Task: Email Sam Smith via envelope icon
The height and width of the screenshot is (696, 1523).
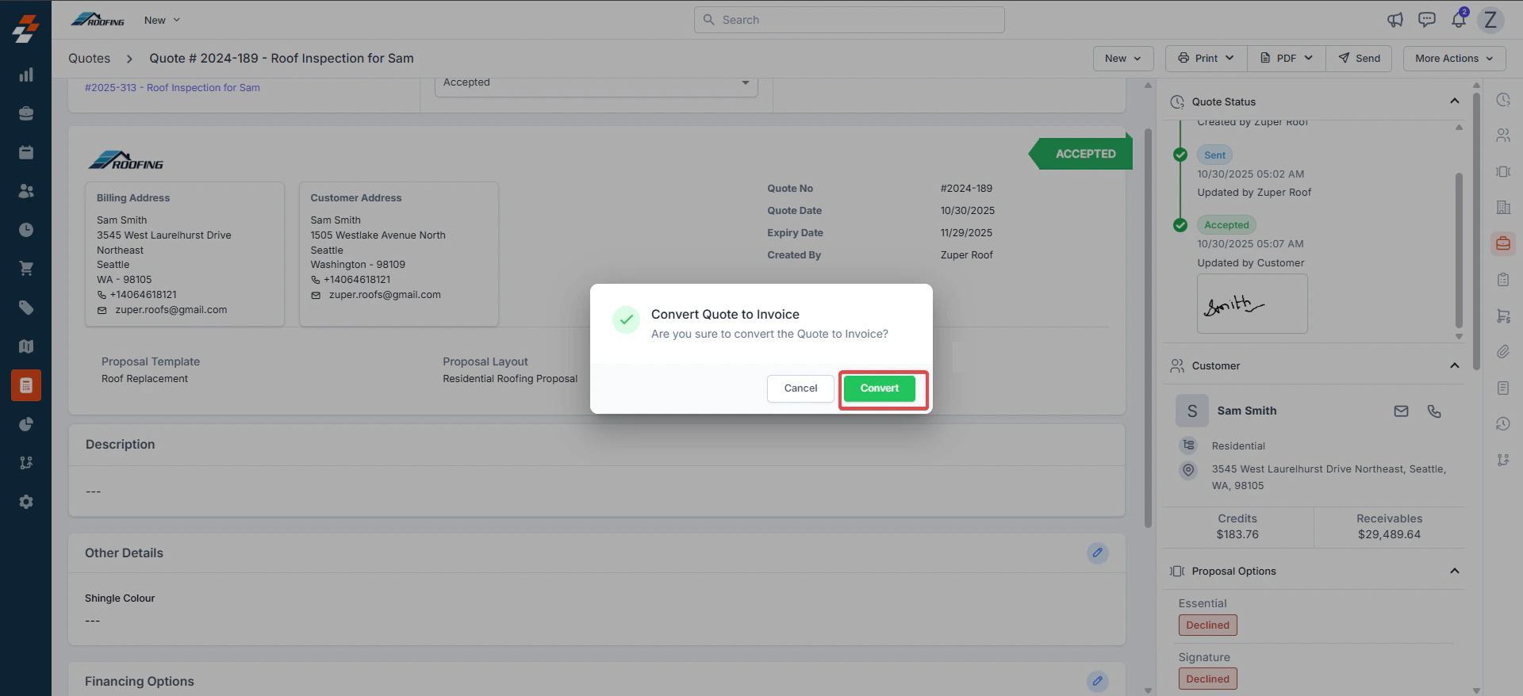Action: click(1402, 411)
